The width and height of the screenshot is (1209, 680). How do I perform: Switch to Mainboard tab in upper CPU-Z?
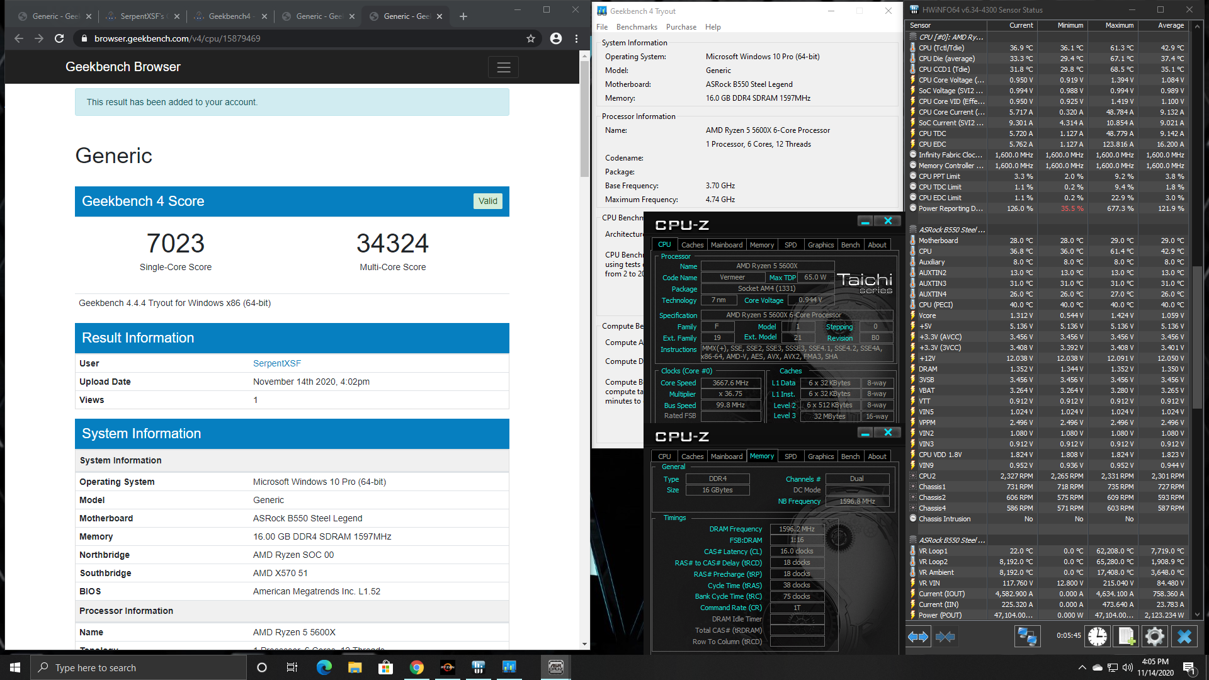pyautogui.click(x=727, y=245)
